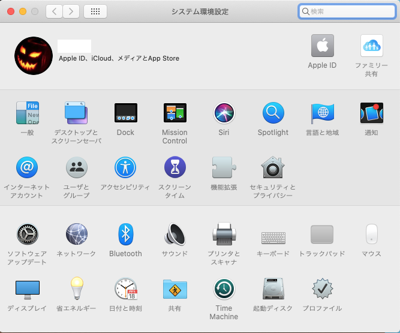Open the アクセシビリティ pane
Image resolution: width=400 pixels, height=333 pixels.
(125, 168)
